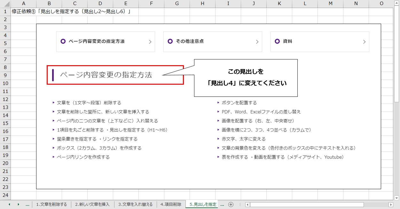Click the その他注意点 navigation card
400x209 pixels.
(x=213, y=42)
